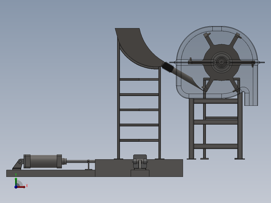Select the top rung of the ladder frame
Screen dimensions: 271x203
pyautogui.click(x=139, y=79)
